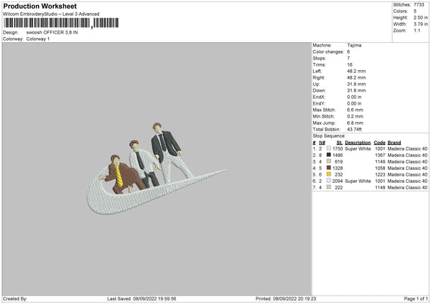Click thread code 1367 in row 2
431x304 pixels.
point(380,156)
